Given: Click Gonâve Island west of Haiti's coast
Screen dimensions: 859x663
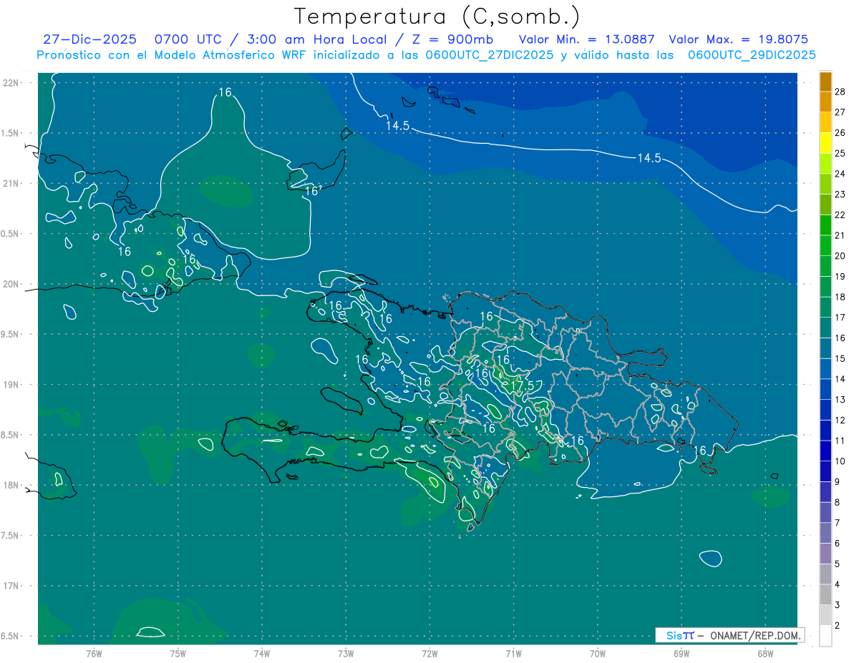Looking at the screenshot, I should point(342,399).
